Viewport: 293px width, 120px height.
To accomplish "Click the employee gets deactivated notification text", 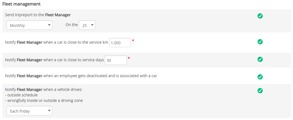I will (81, 76).
